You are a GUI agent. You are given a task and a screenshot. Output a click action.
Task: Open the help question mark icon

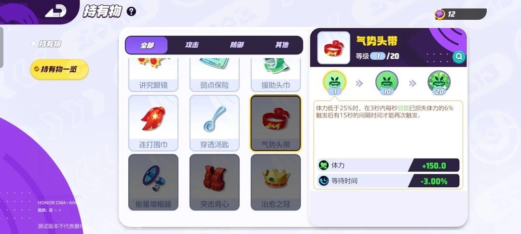point(132,12)
